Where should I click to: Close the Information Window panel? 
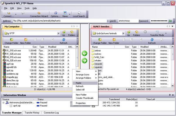[x=173, y=95]
